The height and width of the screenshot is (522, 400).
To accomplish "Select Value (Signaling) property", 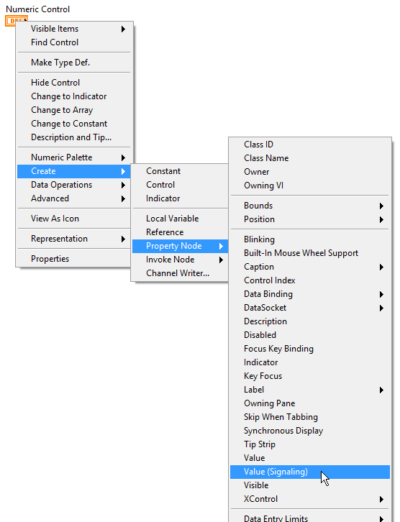I will [x=310, y=472].
